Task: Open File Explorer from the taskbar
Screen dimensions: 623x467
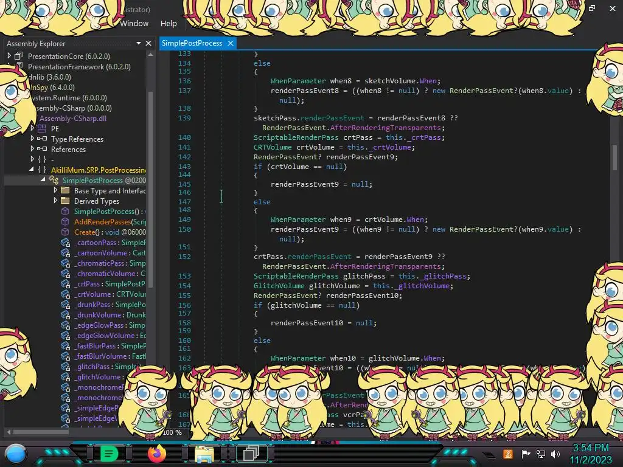Action: pyautogui.click(x=204, y=454)
